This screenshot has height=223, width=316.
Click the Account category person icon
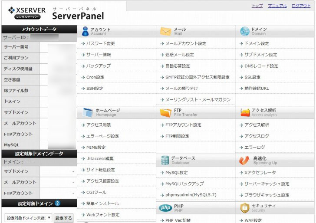(x=85, y=31)
